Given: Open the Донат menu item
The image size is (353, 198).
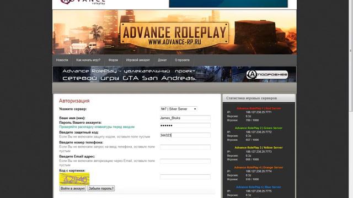Looking at the screenshot, I should pos(162,60).
